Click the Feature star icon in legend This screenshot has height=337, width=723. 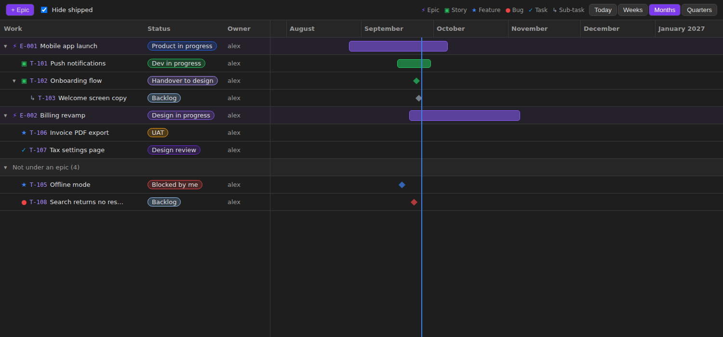point(474,10)
